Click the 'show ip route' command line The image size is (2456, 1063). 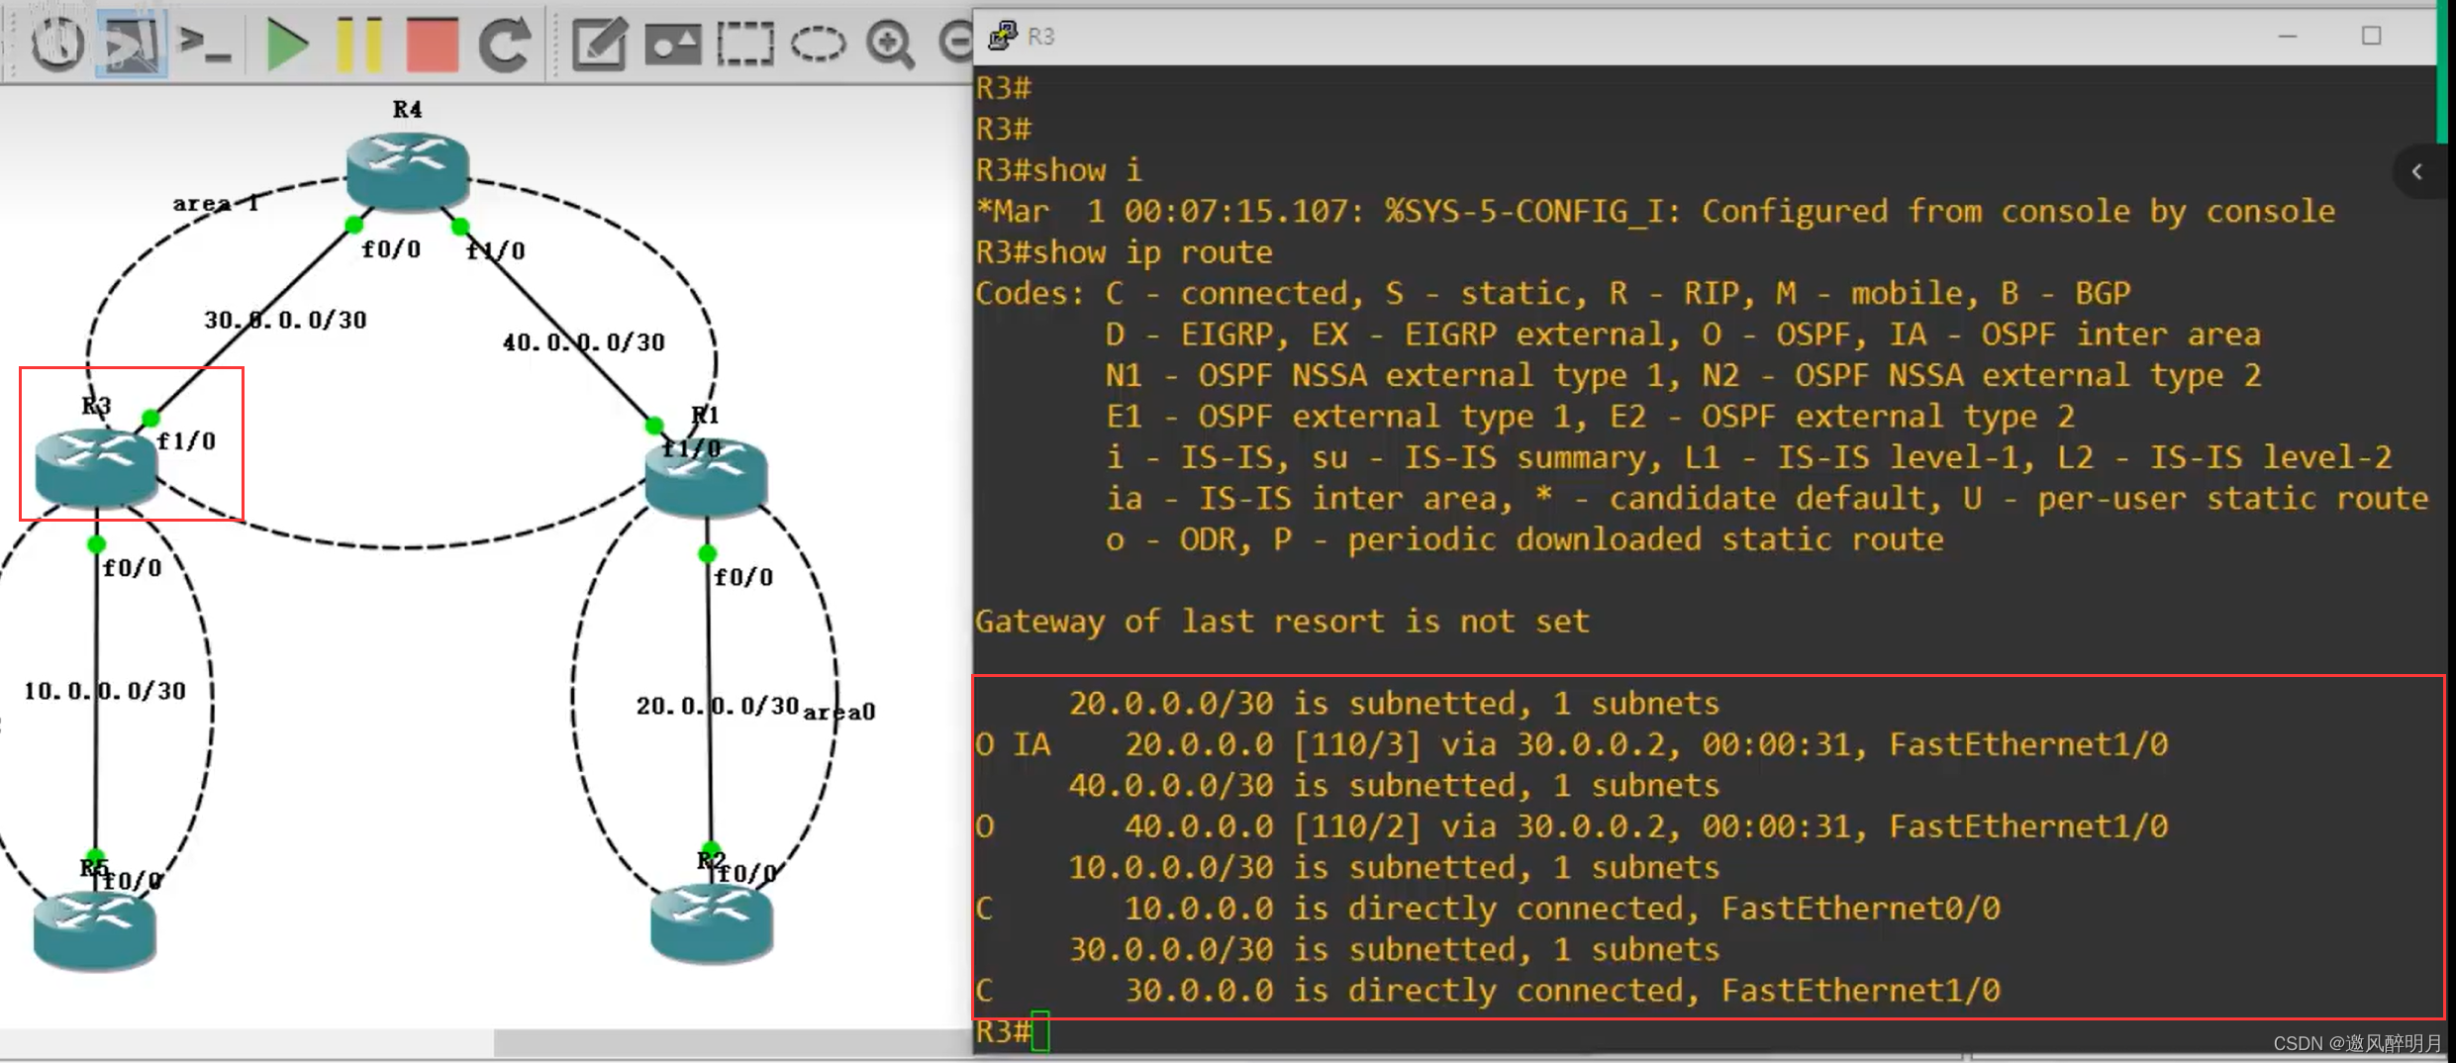coord(1124,252)
